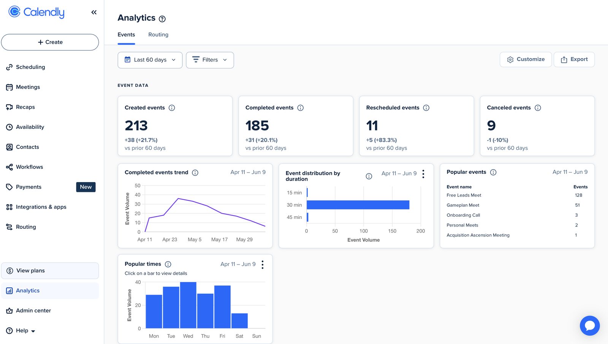Click the Thursday bar in Popular times

[205, 311]
